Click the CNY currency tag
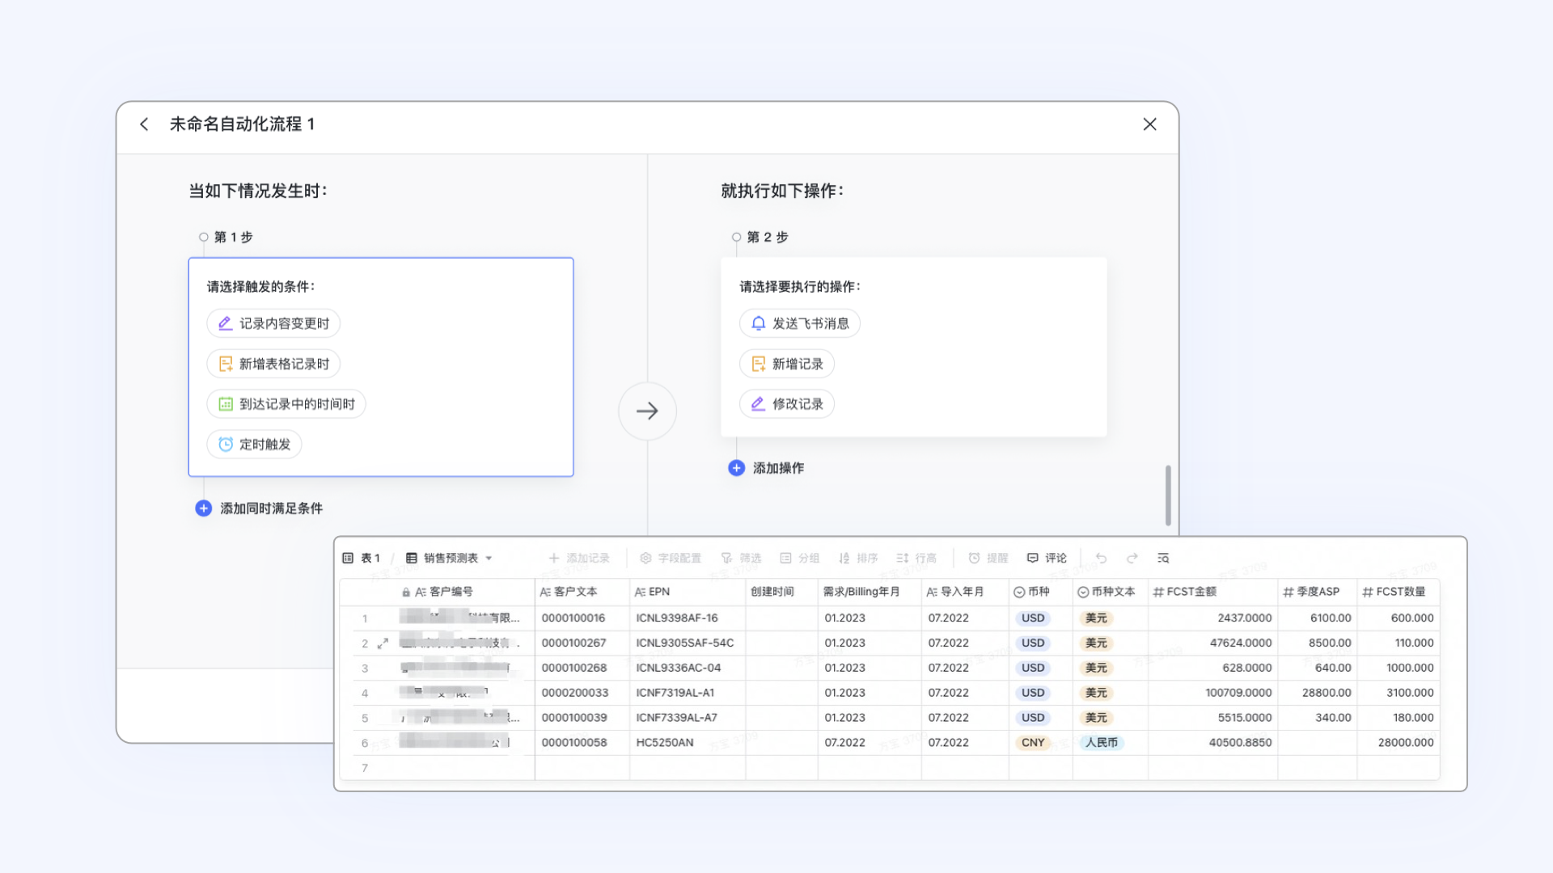This screenshot has height=873, width=1553. 1033,743
